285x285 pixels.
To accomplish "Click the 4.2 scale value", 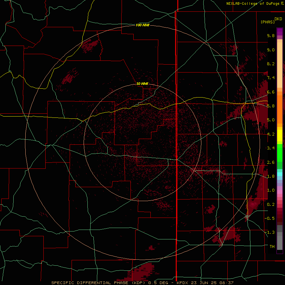I will pyautogui.click(x=271, y=134).
